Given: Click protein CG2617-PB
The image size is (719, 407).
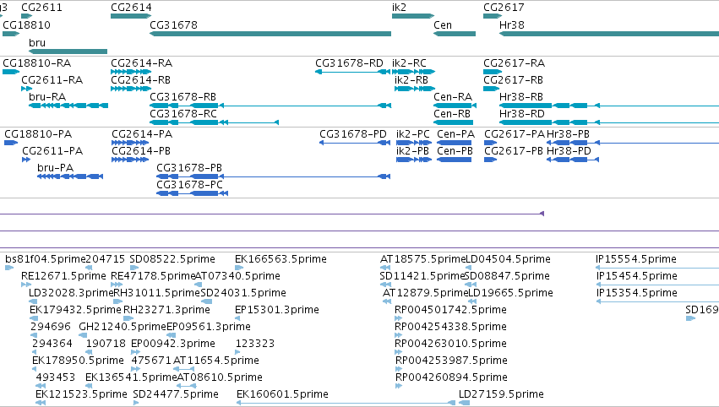Looking at the screenshot, I should pos(491,160).
